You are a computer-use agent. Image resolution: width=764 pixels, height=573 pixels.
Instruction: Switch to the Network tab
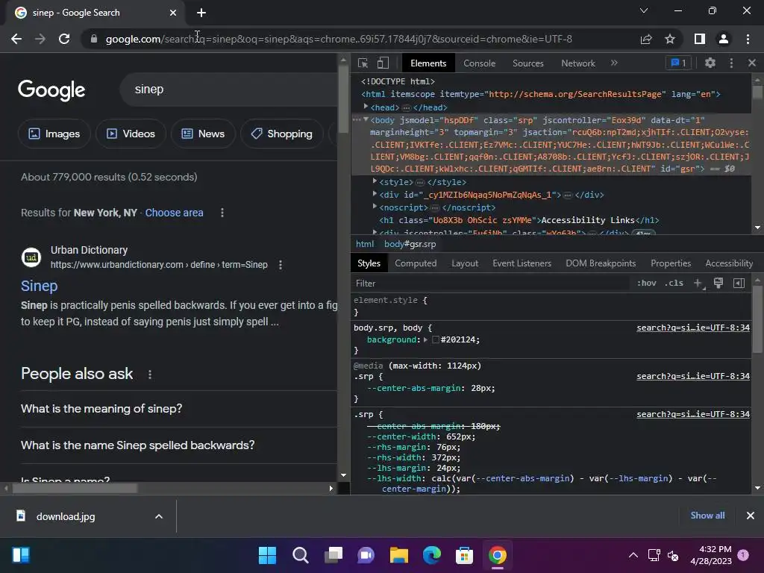tap(578, 63)
